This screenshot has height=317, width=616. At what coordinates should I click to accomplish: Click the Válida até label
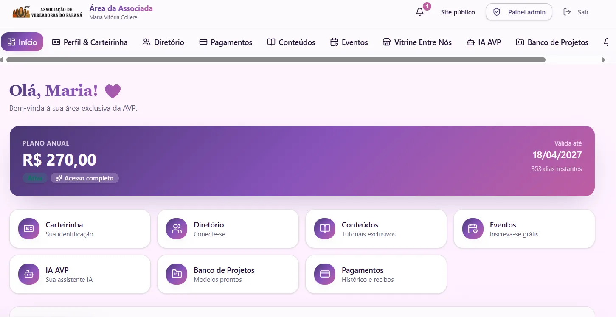point(568,143)
